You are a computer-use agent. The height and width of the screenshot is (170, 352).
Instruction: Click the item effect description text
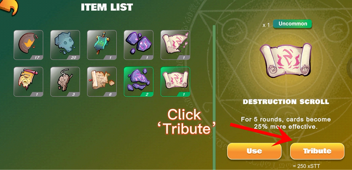pos(286,123)
